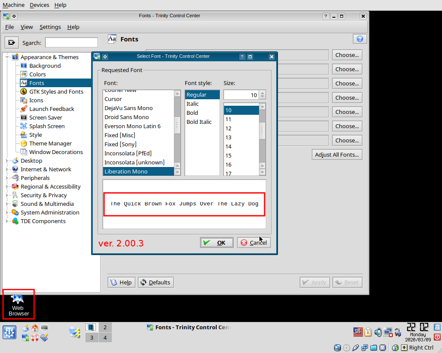Click the blue brush panel launcher icon
Viewport: 442px width, 353px height.
point(44,337)
